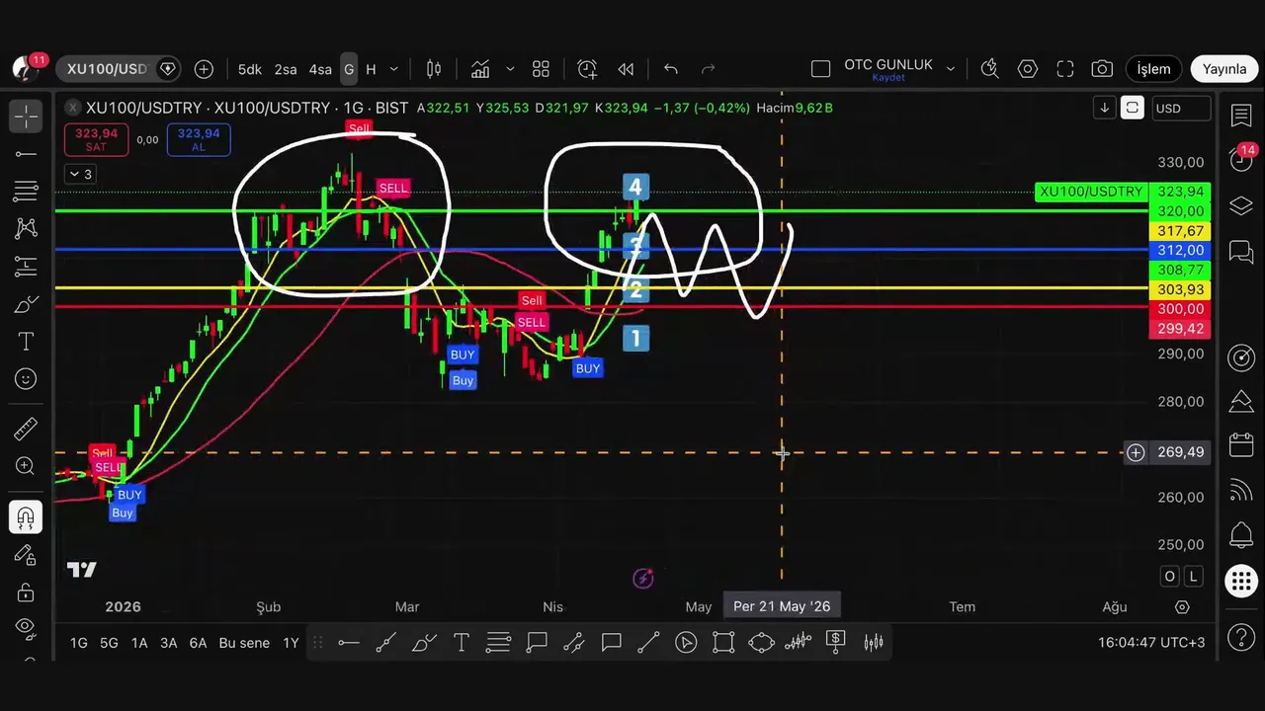This screenshot has width=1265, height=711.
Task: Toggle the O price scale option
Action: click(x=1170, y=576)
